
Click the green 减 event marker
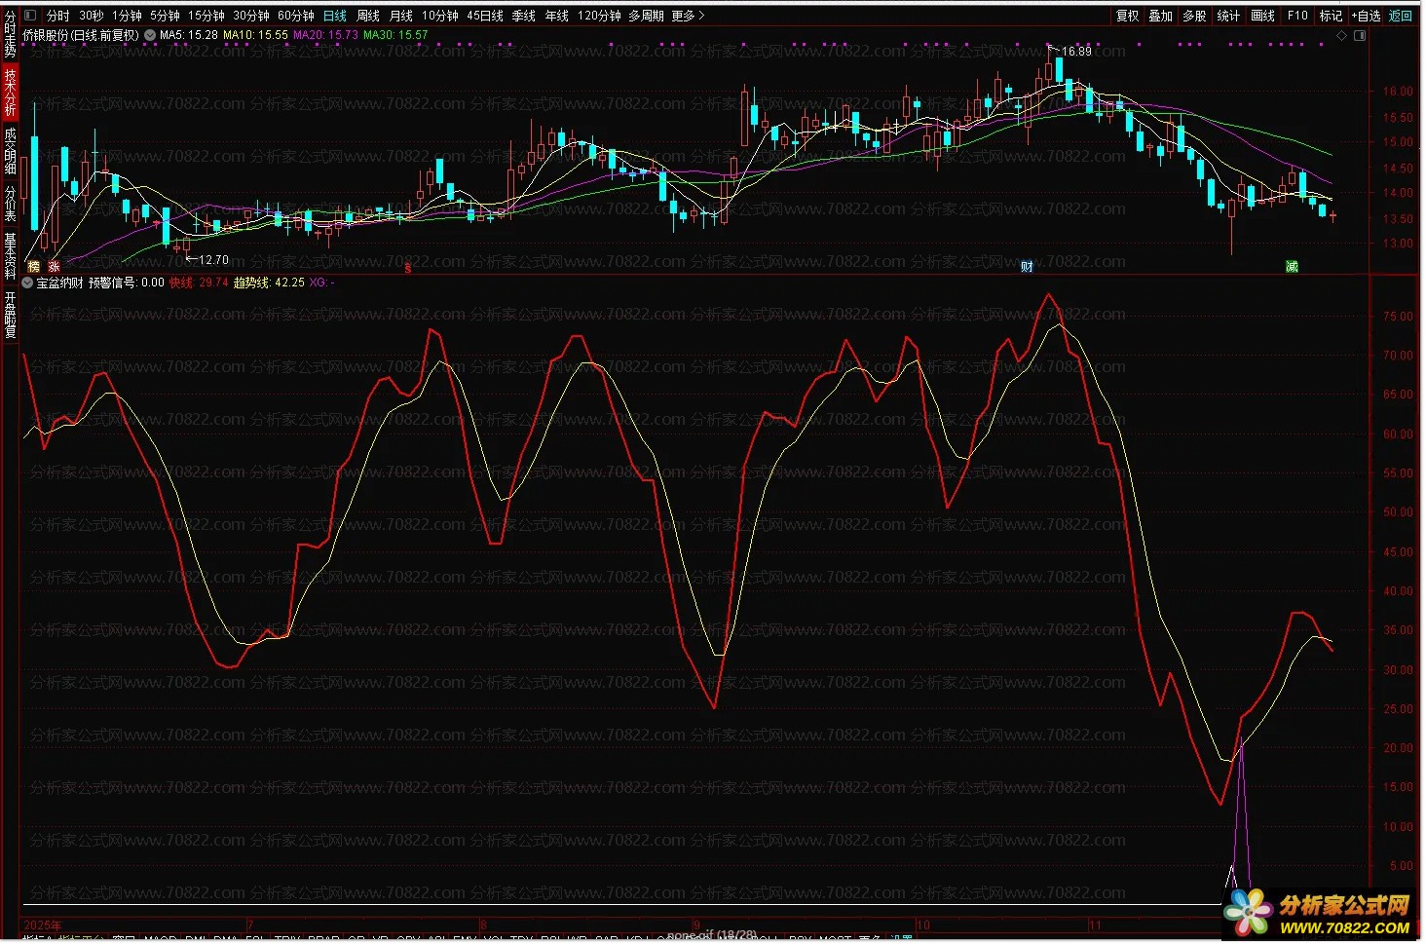tap(1292, 266)
